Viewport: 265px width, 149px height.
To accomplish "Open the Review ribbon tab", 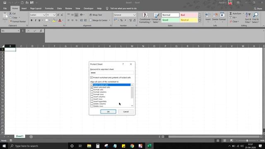I will pos(68,8).
